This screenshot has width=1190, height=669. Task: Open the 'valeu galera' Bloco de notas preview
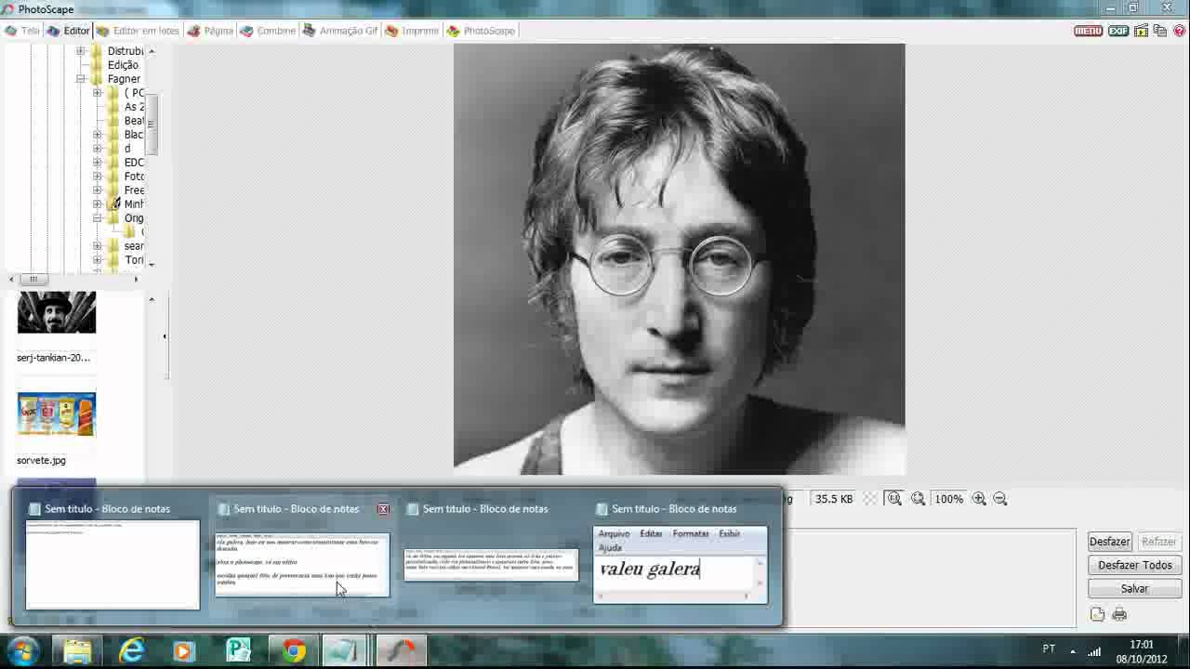(681, 565)
